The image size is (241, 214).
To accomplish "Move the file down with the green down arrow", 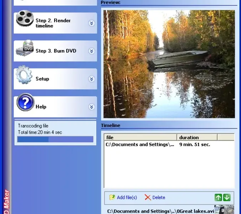I will [227, 197].
